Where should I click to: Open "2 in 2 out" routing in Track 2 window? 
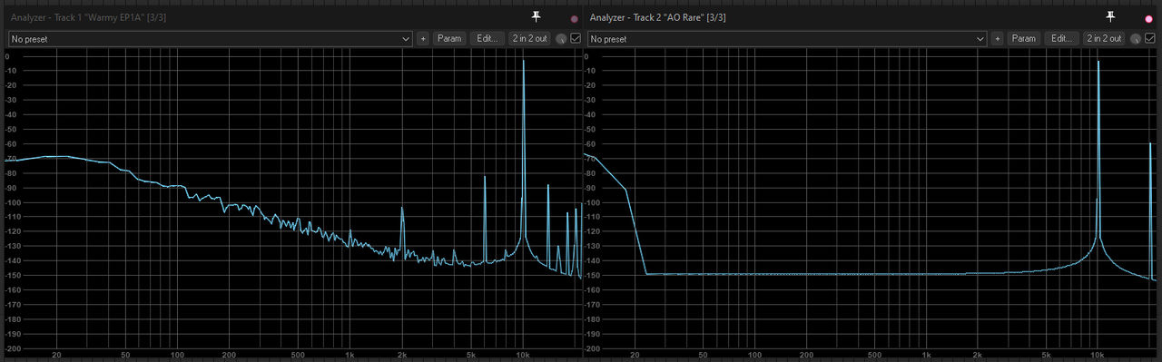pyautogui.click(x=1104, y=39)
